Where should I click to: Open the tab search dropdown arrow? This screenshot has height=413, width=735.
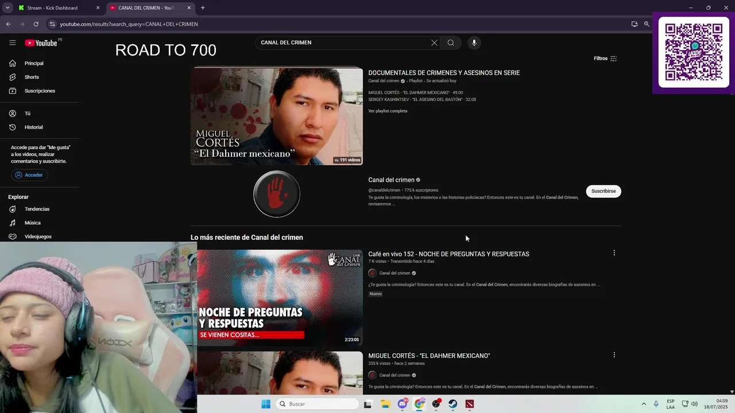coord(7,8)
